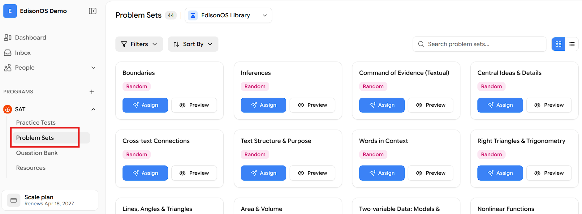Open Dashboard from sidebar icon
Screen dimensions: 582x214
click(x=8, y=38)
